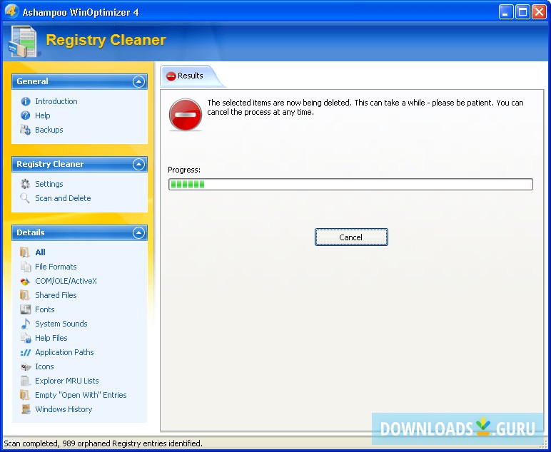Click the Icons category icon
Image resolution: width=551 pixels, height=452 pixels.
25,366
